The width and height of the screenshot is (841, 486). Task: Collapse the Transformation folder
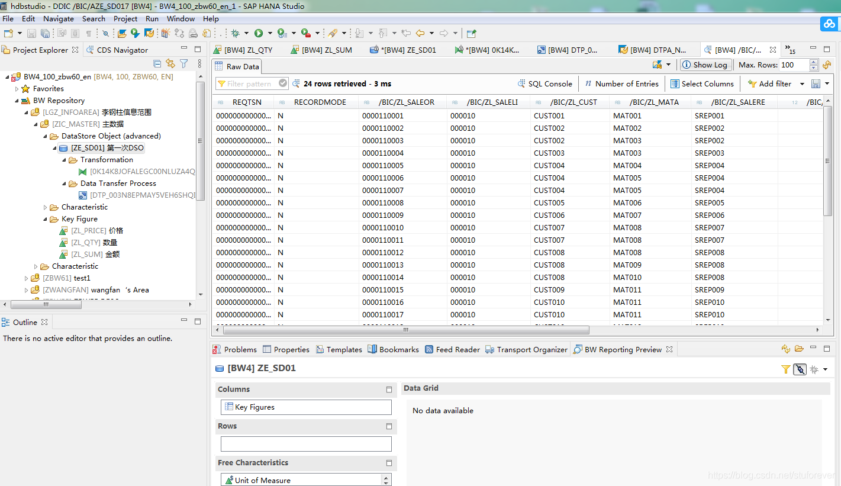64,160
